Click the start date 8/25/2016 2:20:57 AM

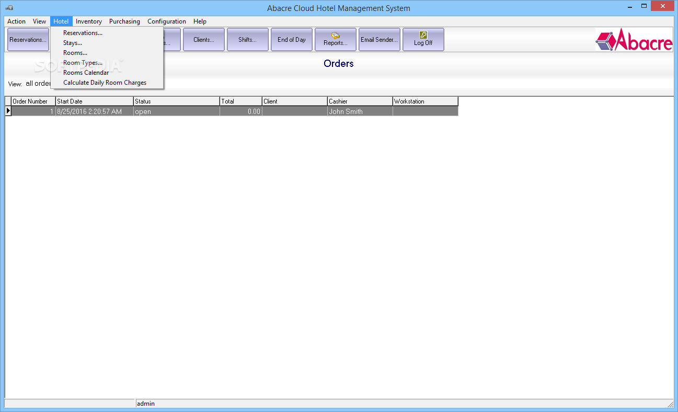(95, 111)
